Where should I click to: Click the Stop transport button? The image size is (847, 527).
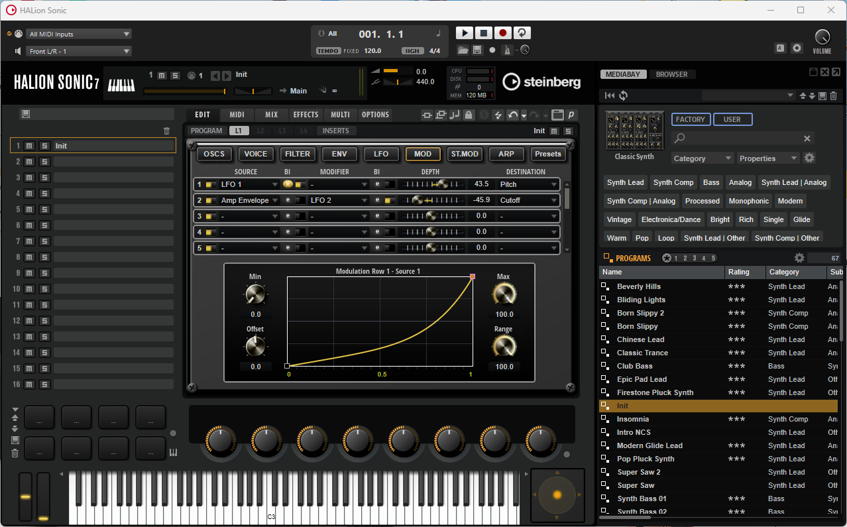(x=484, y=33)
